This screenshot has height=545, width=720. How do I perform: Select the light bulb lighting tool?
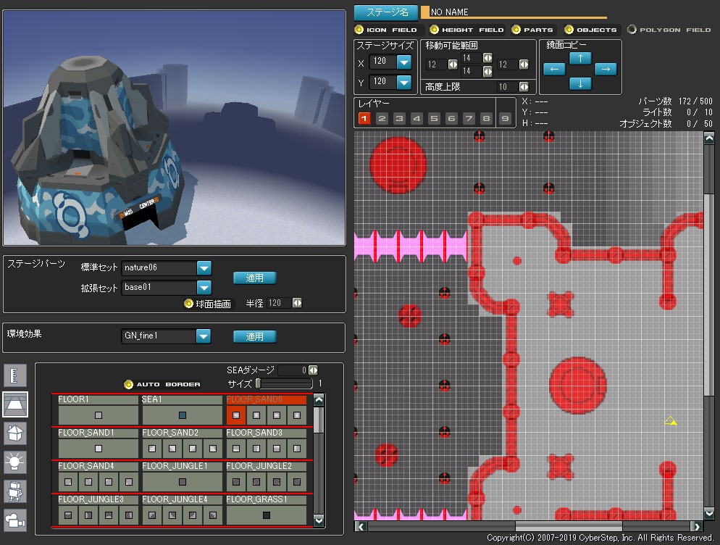pos(15,462)
